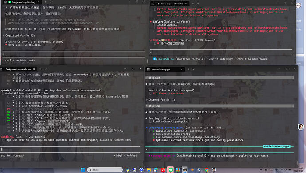Click the 'Optimize frontend provider preflight and config persistence' task
Screen dimensions: 306x173
tap(200, 140)
